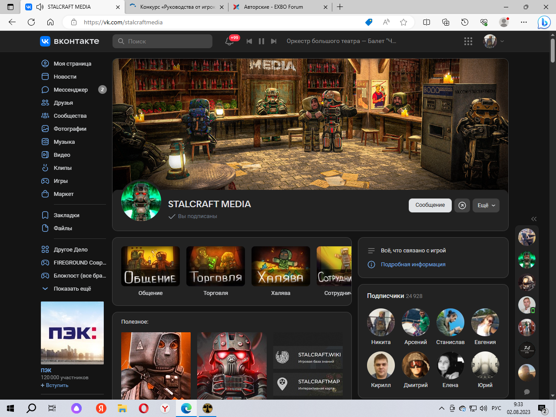Screen dimensions: 556x417
Task: Open new chat bubble icon
Action: (x=527, y=392)
